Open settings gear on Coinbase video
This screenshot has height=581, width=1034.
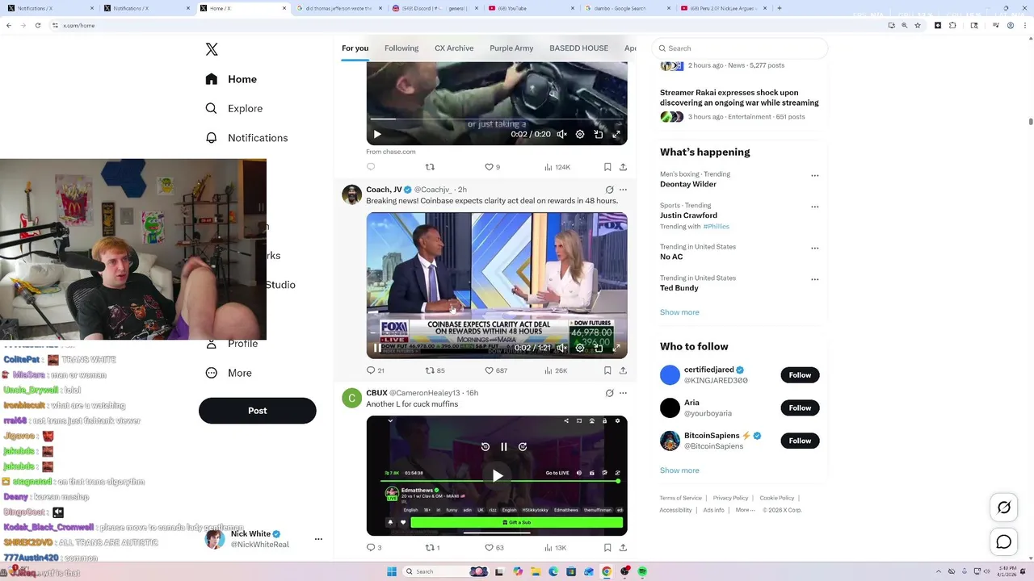[x=580, y=349]
